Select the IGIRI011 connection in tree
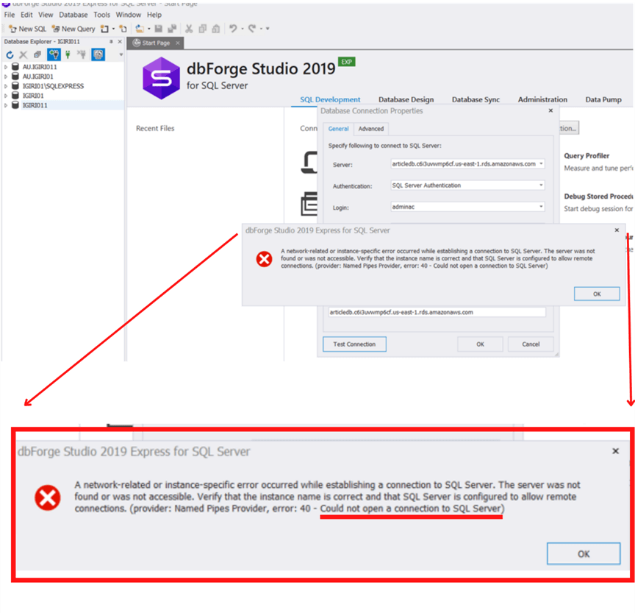Screen dimensions: 635x613 point(35,105)
